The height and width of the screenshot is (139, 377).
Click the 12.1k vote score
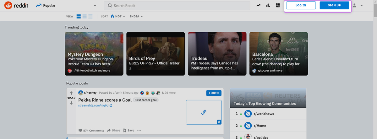(x=71, y=98)
